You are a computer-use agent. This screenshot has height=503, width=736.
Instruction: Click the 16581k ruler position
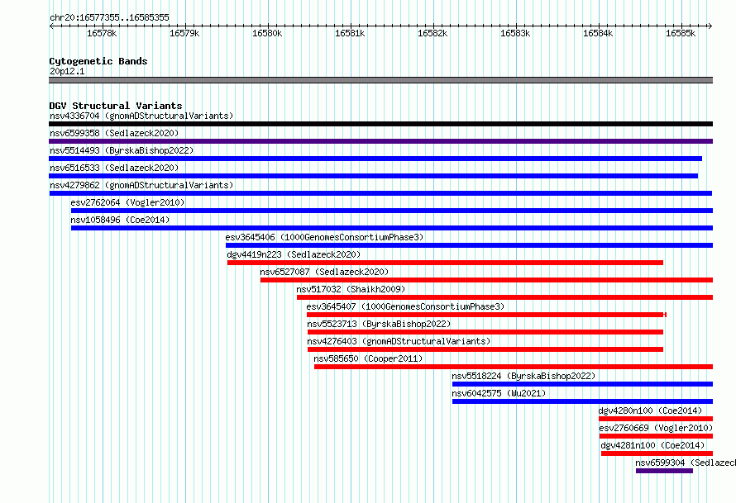coord(350,33)
